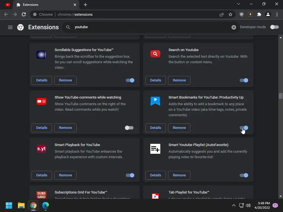Click the Scrollable Suggestions for YouTube icon
Image resolution: width=283 pixels, height=212 pixels.
(x=41, y=55)
